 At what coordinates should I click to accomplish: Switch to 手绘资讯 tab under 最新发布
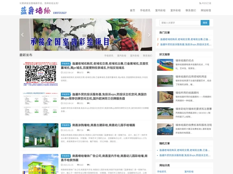pyautogui.click(x=109, y=56)
